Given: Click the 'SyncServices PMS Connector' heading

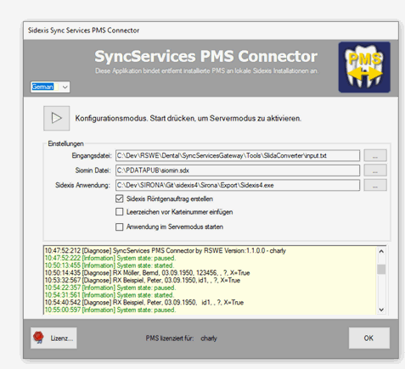Looking at the screenshot, I should [x=206, y=56].
